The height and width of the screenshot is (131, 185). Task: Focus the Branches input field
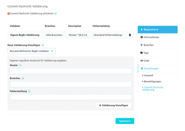click(x=71, y=84)
